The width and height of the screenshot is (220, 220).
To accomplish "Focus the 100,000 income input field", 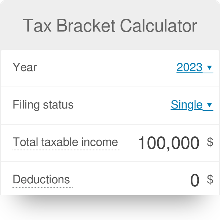I will [x=169, y=143].
